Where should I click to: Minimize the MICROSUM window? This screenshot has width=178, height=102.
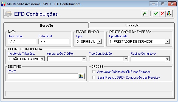coord(154,4)
